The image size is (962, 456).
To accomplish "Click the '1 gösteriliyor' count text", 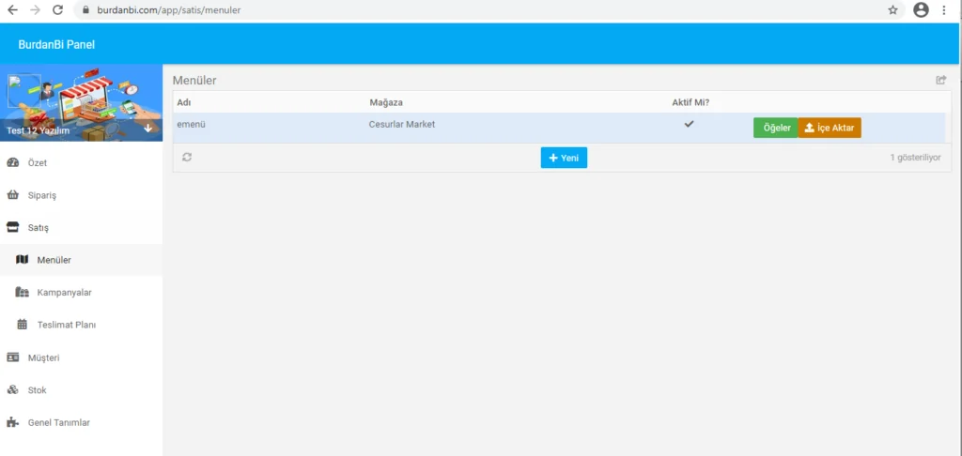I will coord(915,158).
